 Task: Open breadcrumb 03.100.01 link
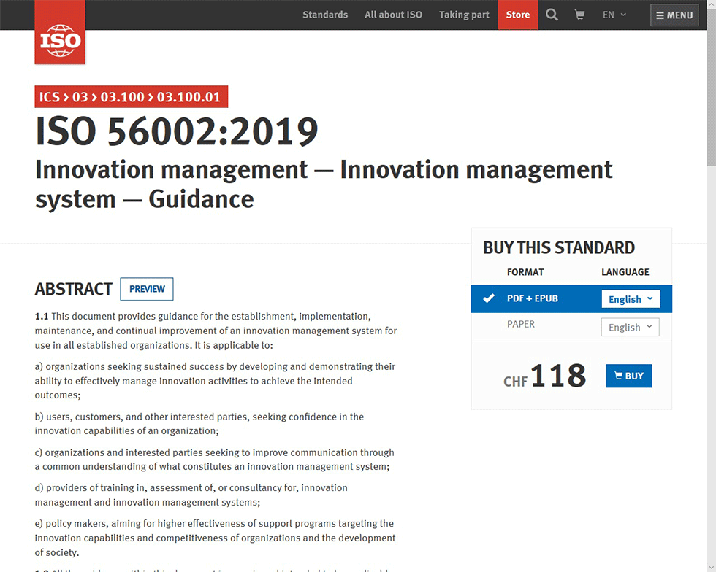(188, 97)
